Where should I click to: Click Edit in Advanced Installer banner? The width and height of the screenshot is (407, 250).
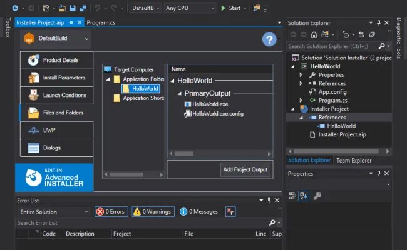[x=54, y=177]
